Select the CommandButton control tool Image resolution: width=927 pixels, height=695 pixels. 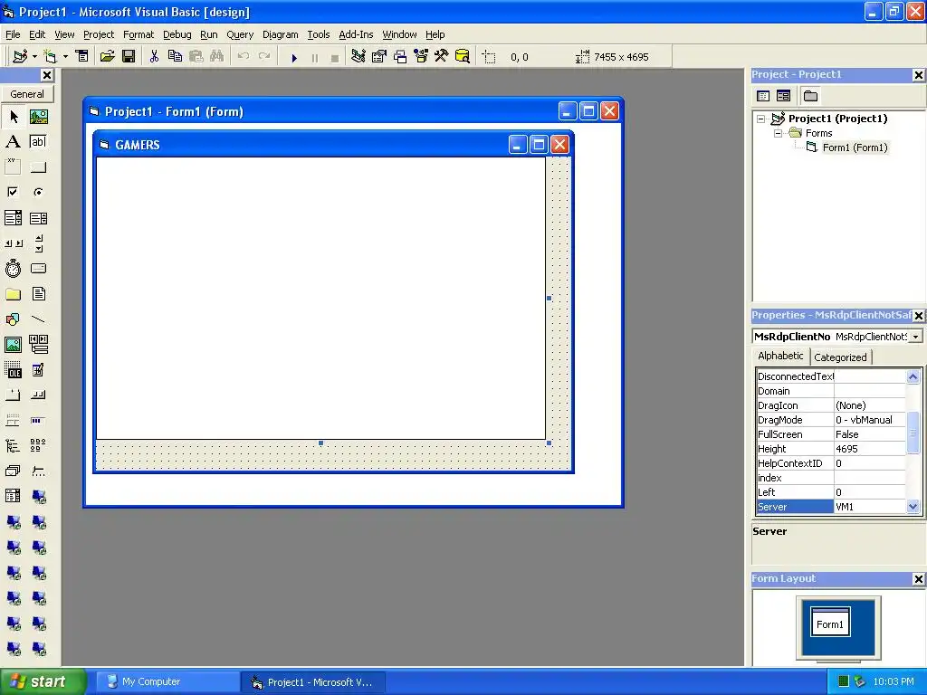38,167
